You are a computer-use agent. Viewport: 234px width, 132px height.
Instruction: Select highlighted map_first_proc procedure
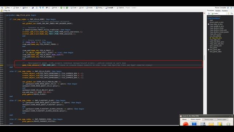tap(216, 38)
